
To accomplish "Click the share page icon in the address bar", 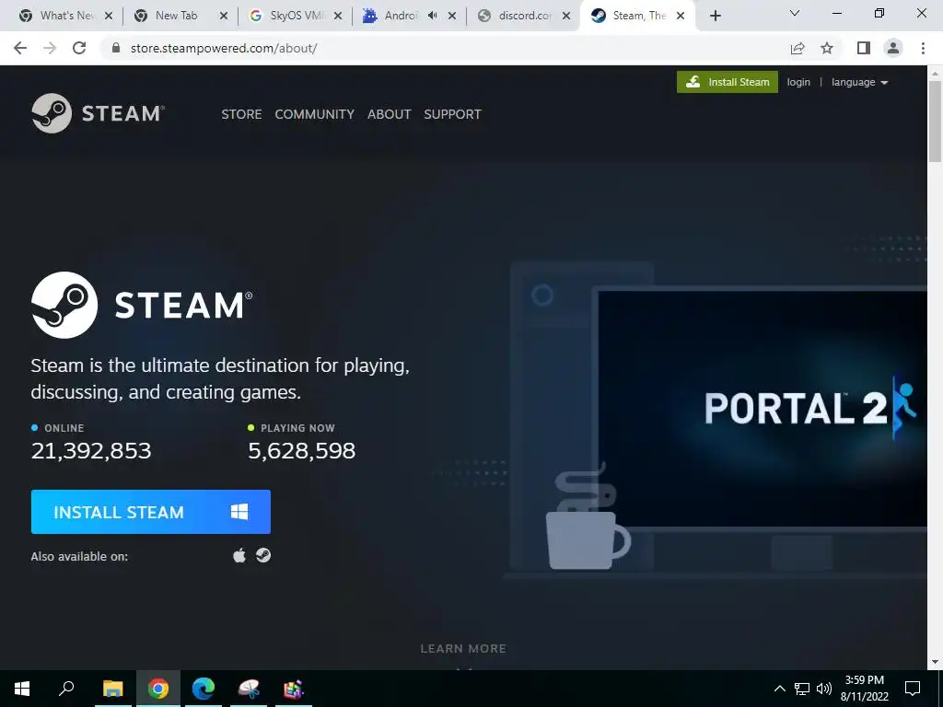I will click(x=797, y=48).
